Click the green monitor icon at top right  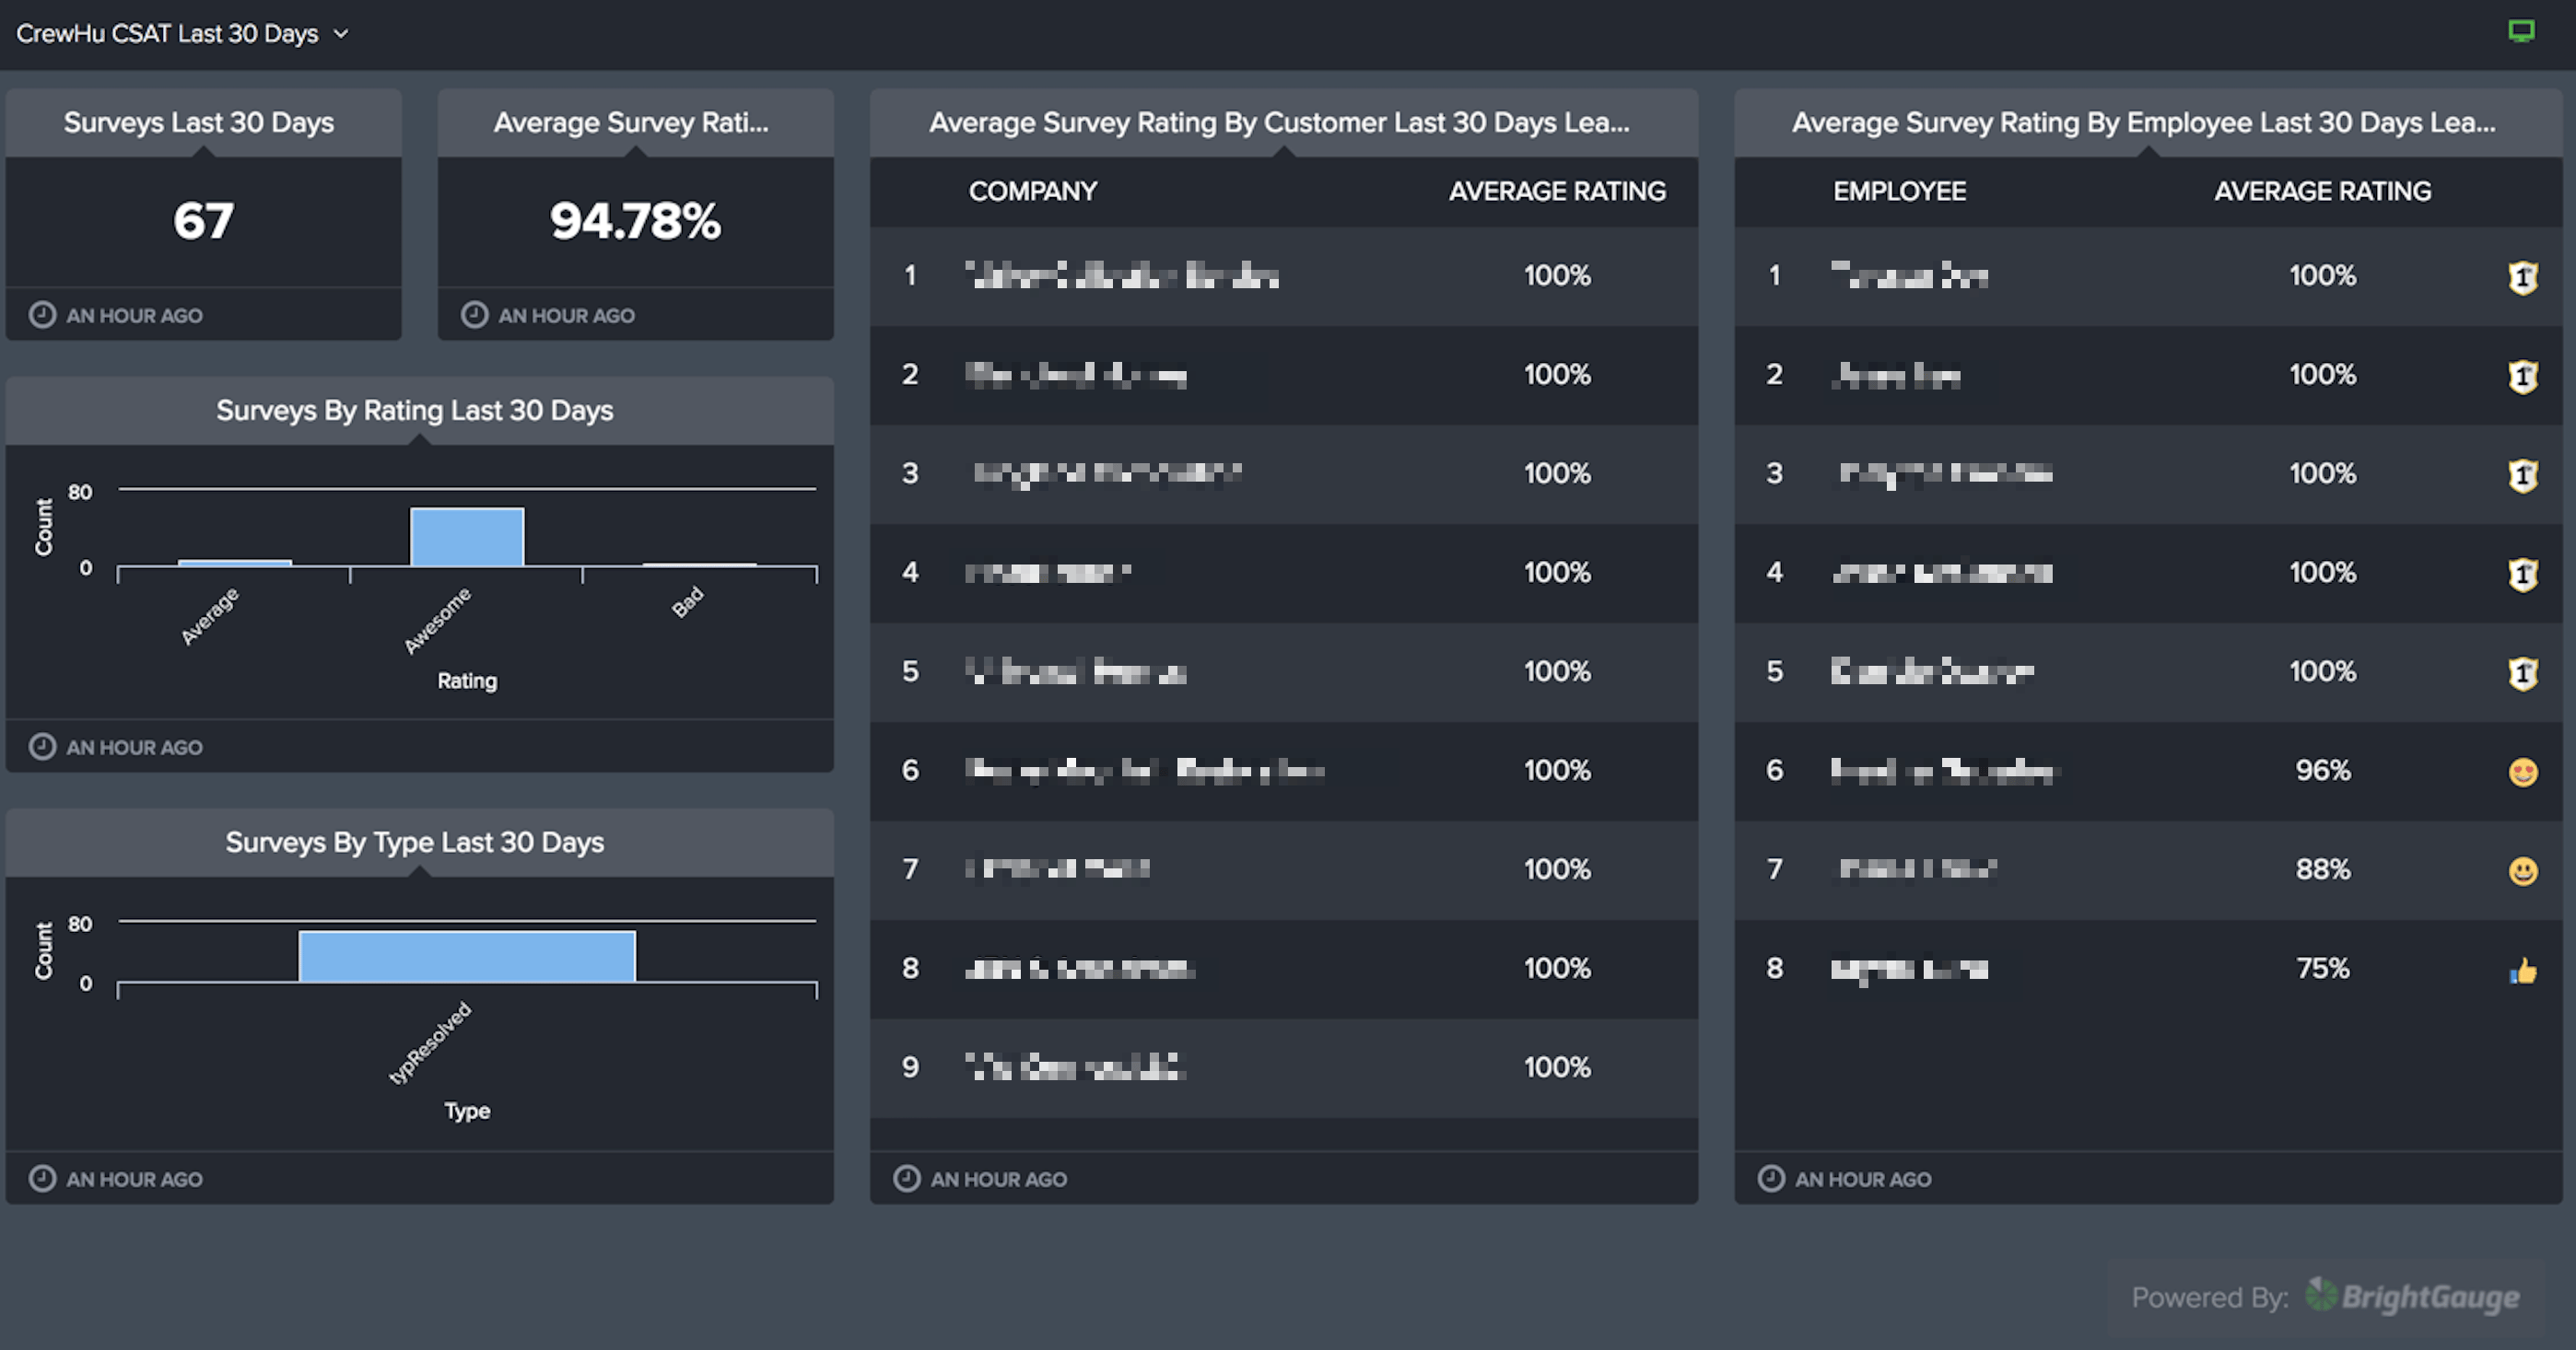(2521, 31)
